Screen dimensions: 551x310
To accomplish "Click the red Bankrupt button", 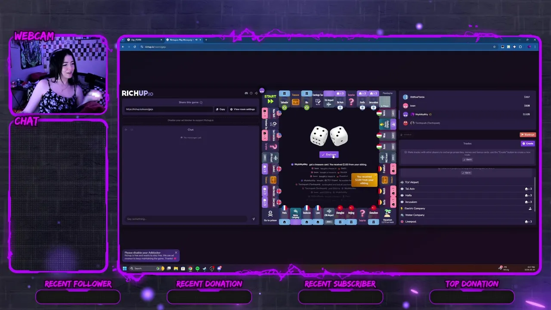I will point(528,135).
